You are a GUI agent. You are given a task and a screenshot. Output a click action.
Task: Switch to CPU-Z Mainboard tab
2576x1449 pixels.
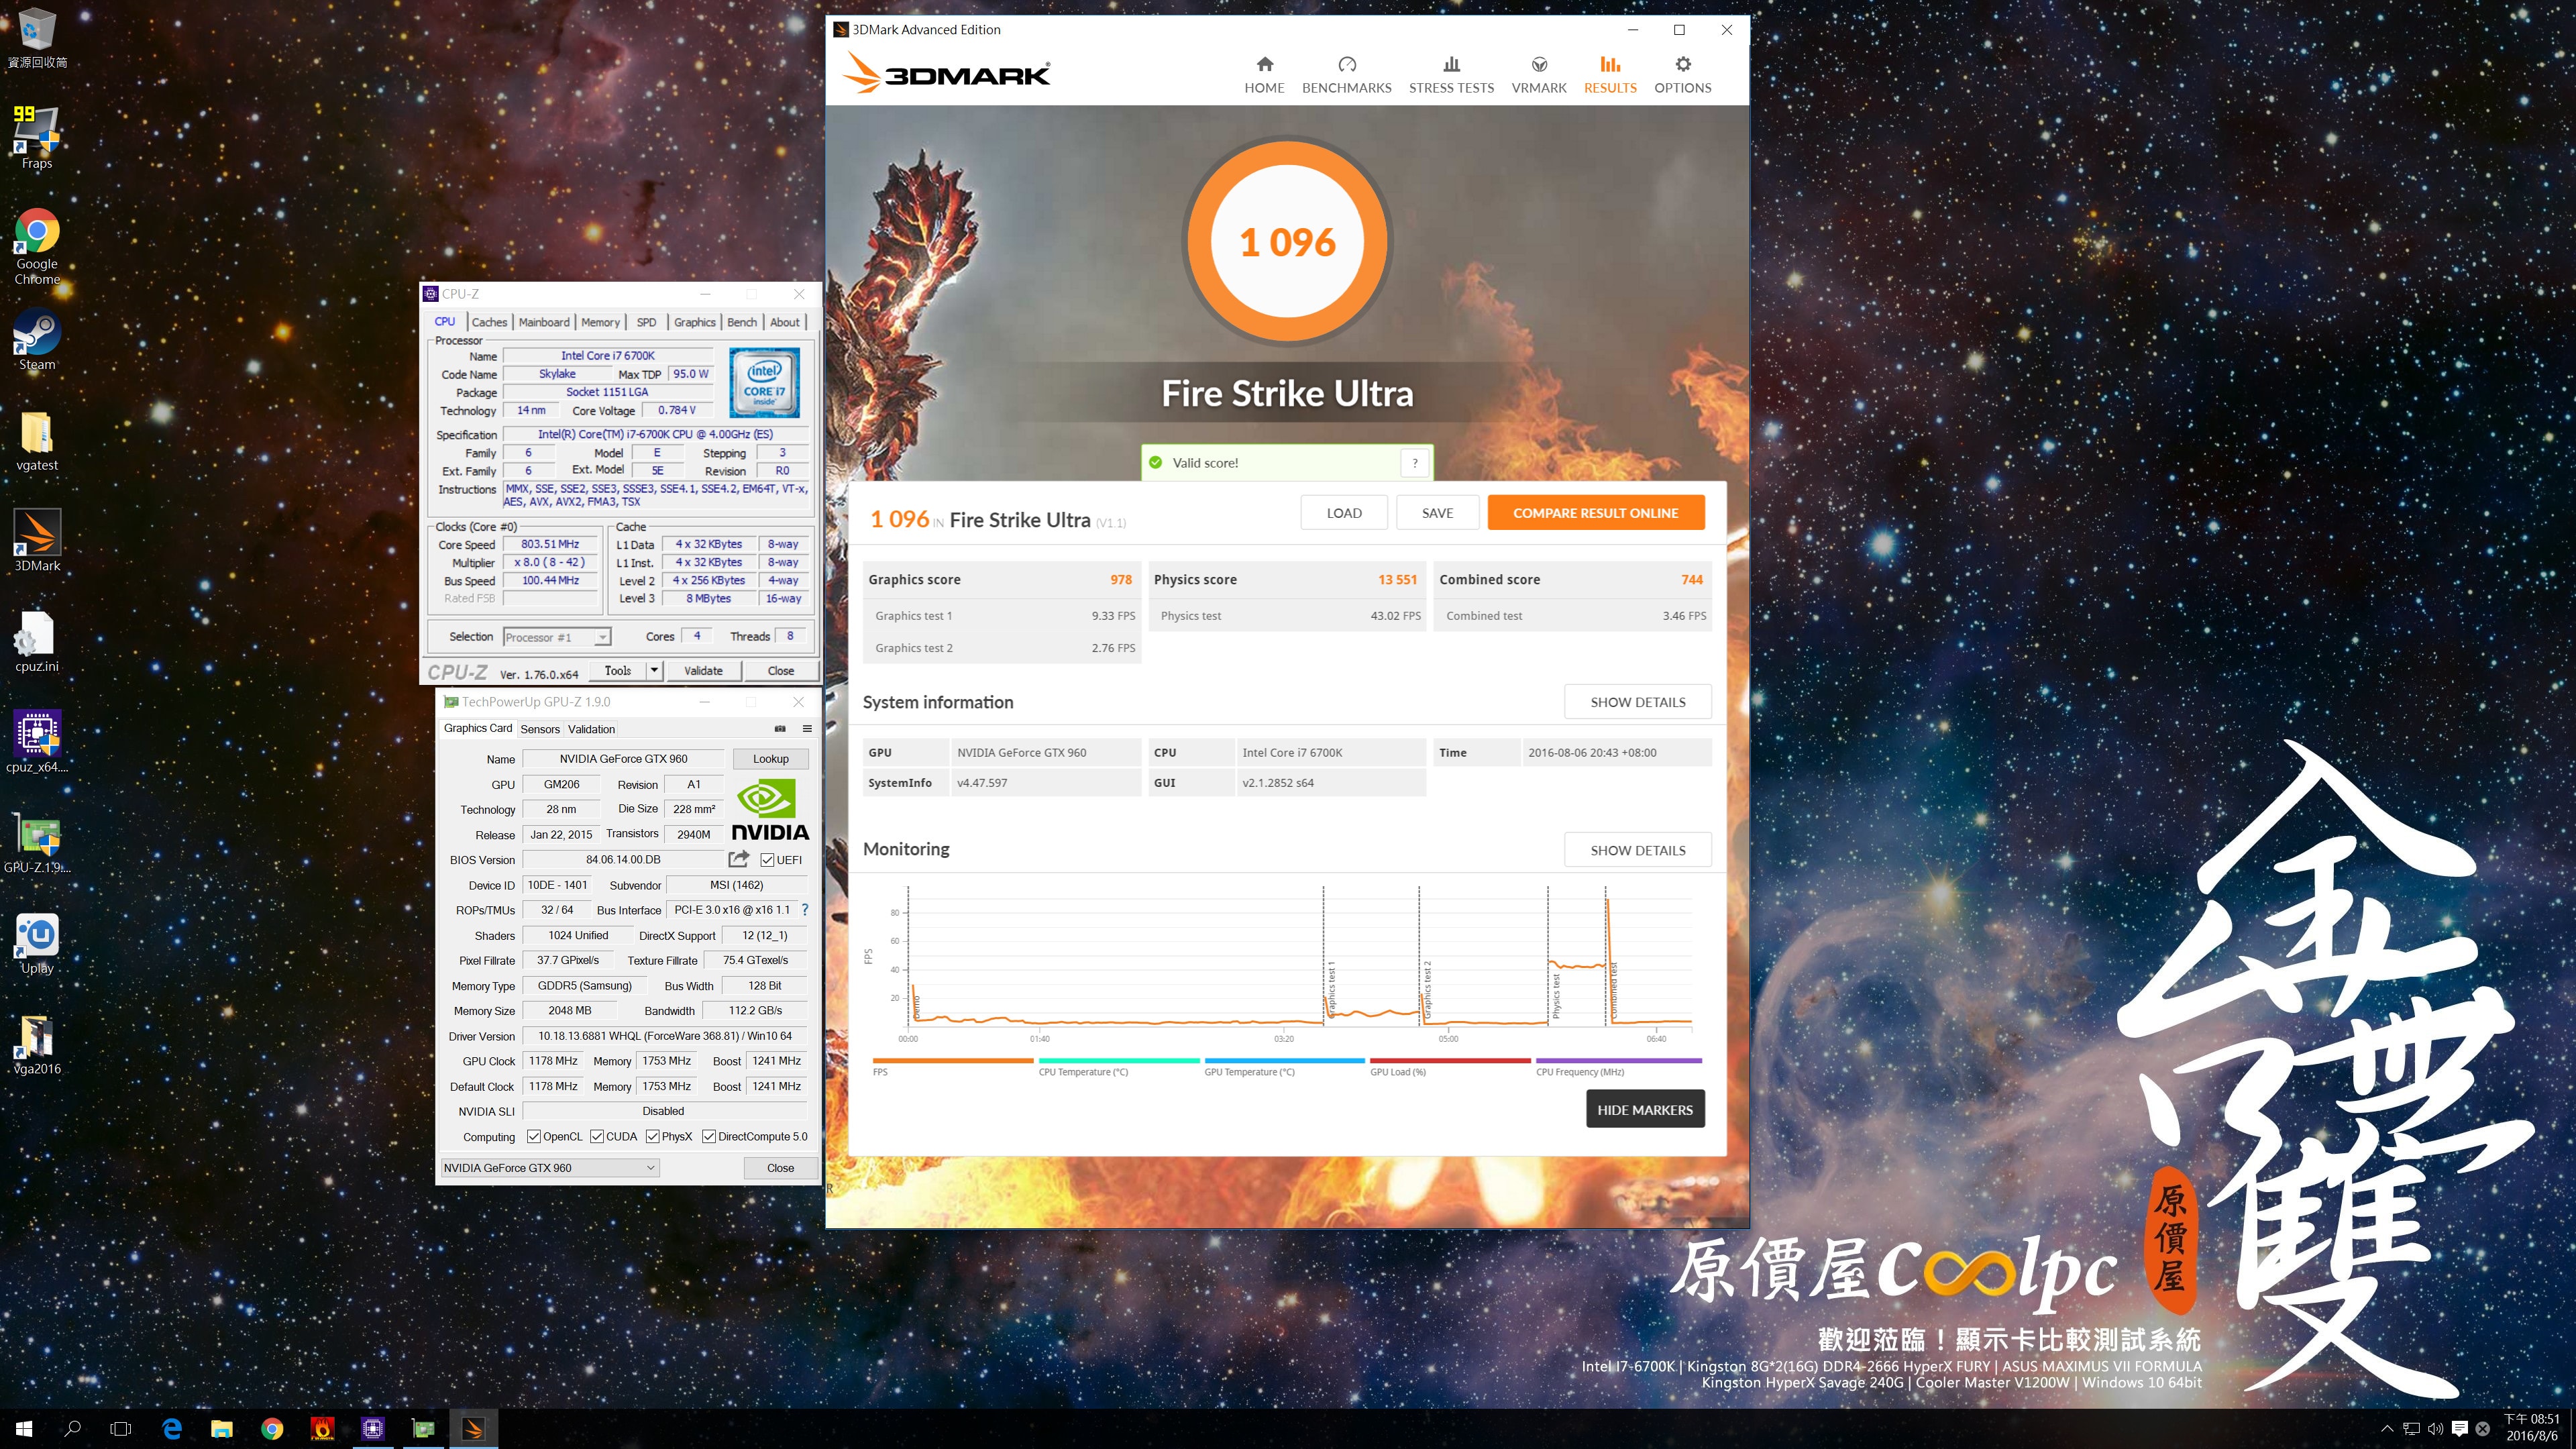point(543,322)
